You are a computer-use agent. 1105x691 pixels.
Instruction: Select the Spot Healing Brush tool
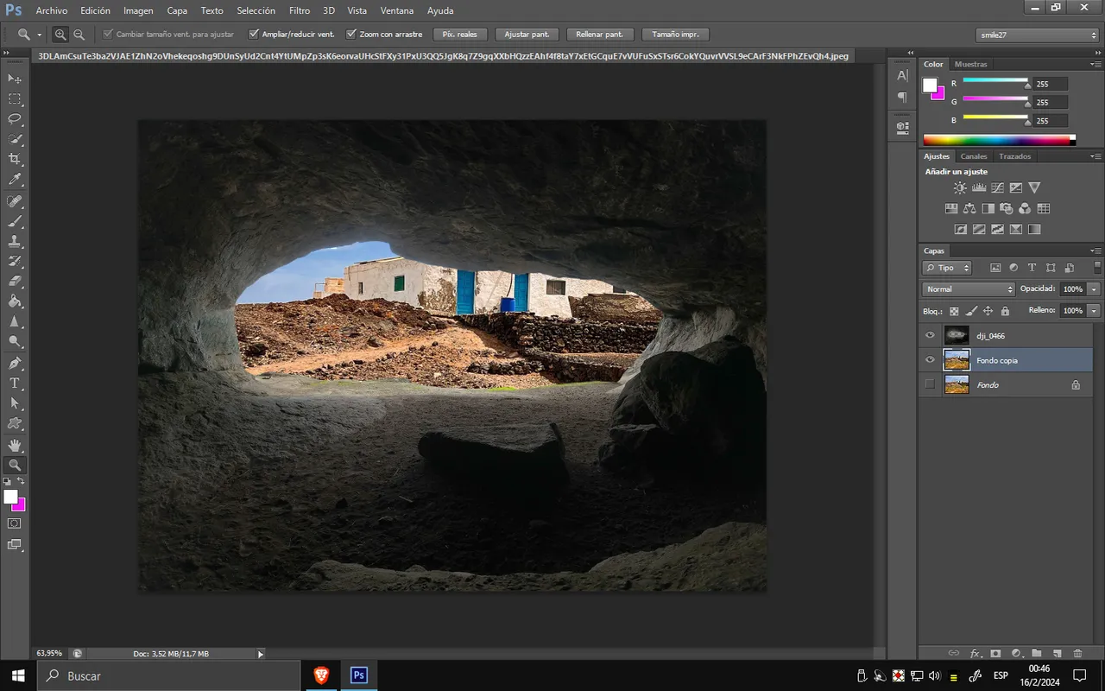(15, 201)
